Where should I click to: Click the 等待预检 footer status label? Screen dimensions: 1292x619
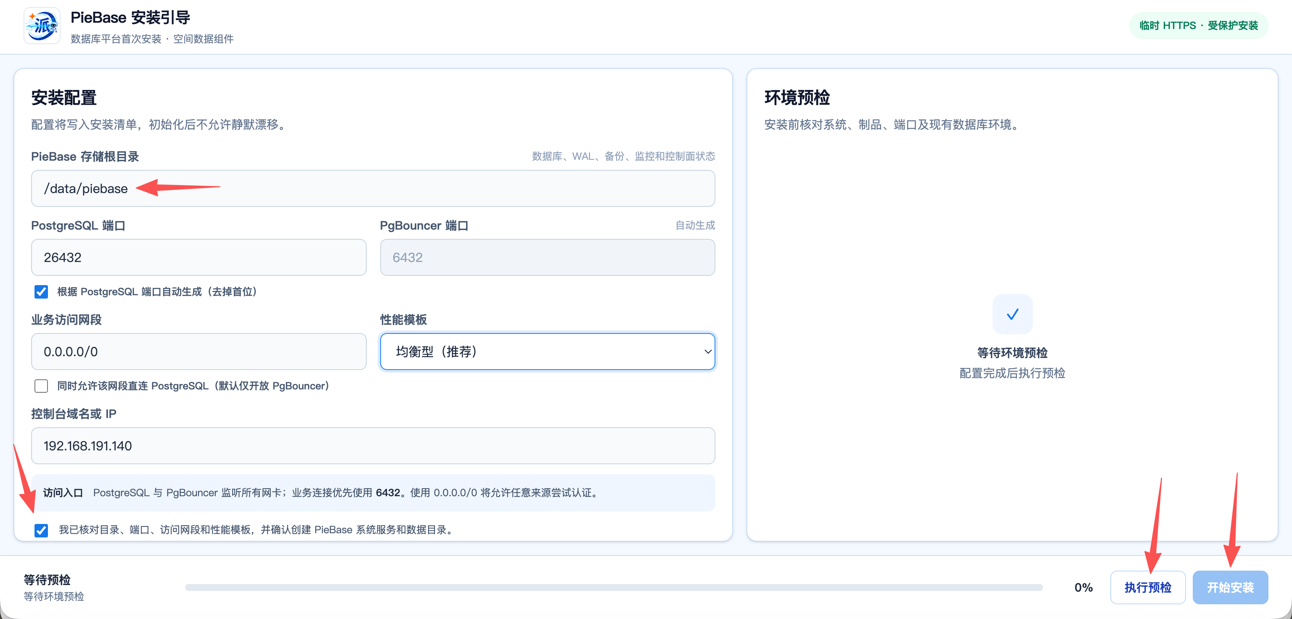pos(47,580)
